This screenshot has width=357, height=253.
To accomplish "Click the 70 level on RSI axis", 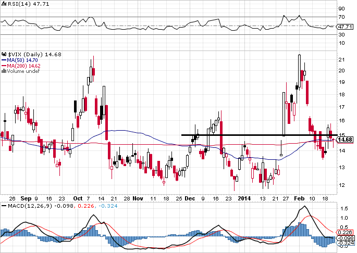I will coord(341,17).
